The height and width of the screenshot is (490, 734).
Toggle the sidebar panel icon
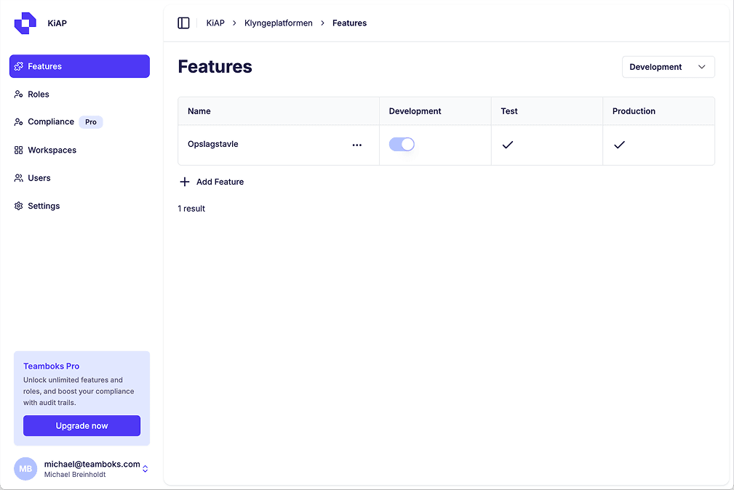(x=183, y=23)
